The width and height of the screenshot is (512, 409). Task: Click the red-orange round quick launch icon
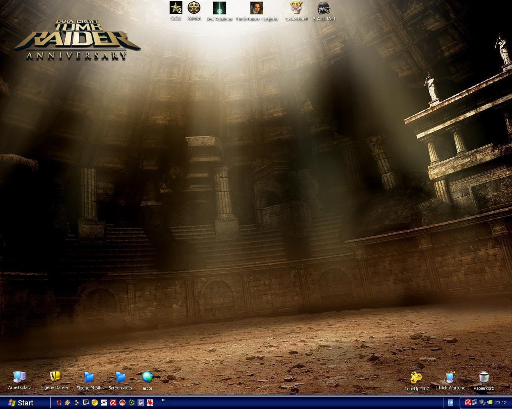pyautogui.click(x=122, y=403)
